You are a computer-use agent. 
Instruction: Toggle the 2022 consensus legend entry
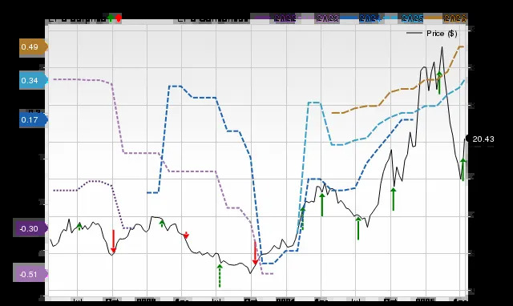point(274,18)
